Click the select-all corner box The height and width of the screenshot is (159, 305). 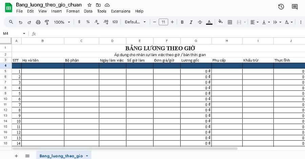click(x=6, y=41)
